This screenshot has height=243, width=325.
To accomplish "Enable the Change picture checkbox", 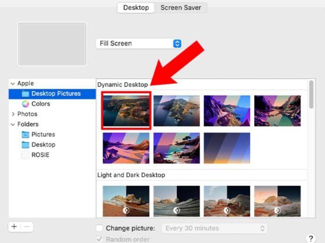I will click(x=99, y=228).
